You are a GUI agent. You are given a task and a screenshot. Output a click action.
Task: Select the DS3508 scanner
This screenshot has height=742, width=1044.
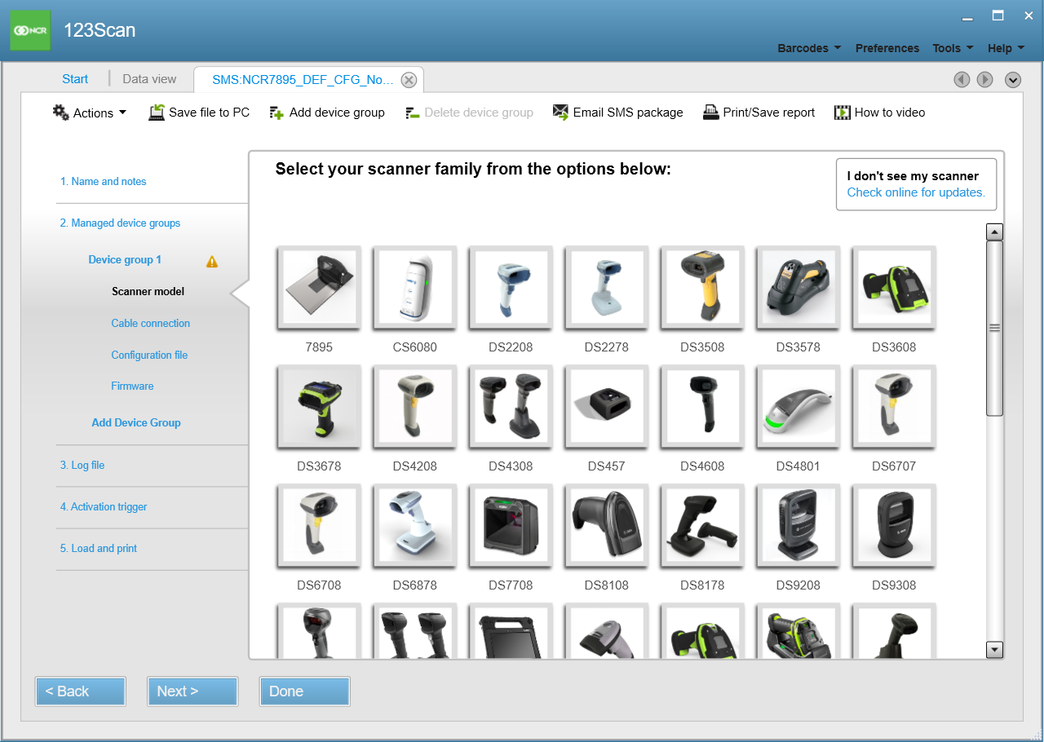(x=702, y=288)
